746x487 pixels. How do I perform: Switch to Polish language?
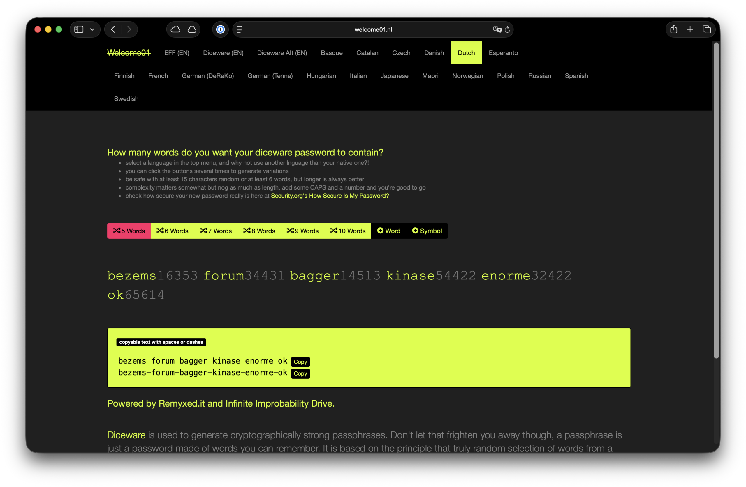506,76
